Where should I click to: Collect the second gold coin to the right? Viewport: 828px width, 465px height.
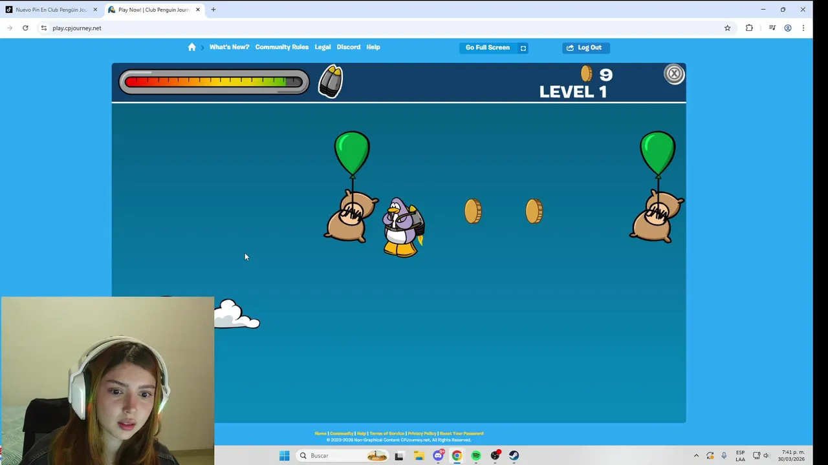pos(534,211)
